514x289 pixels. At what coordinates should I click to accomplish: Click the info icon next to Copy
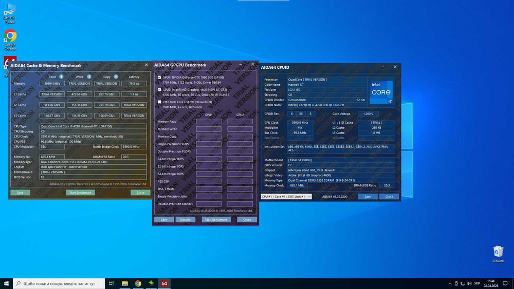click(x=116, y=76)
